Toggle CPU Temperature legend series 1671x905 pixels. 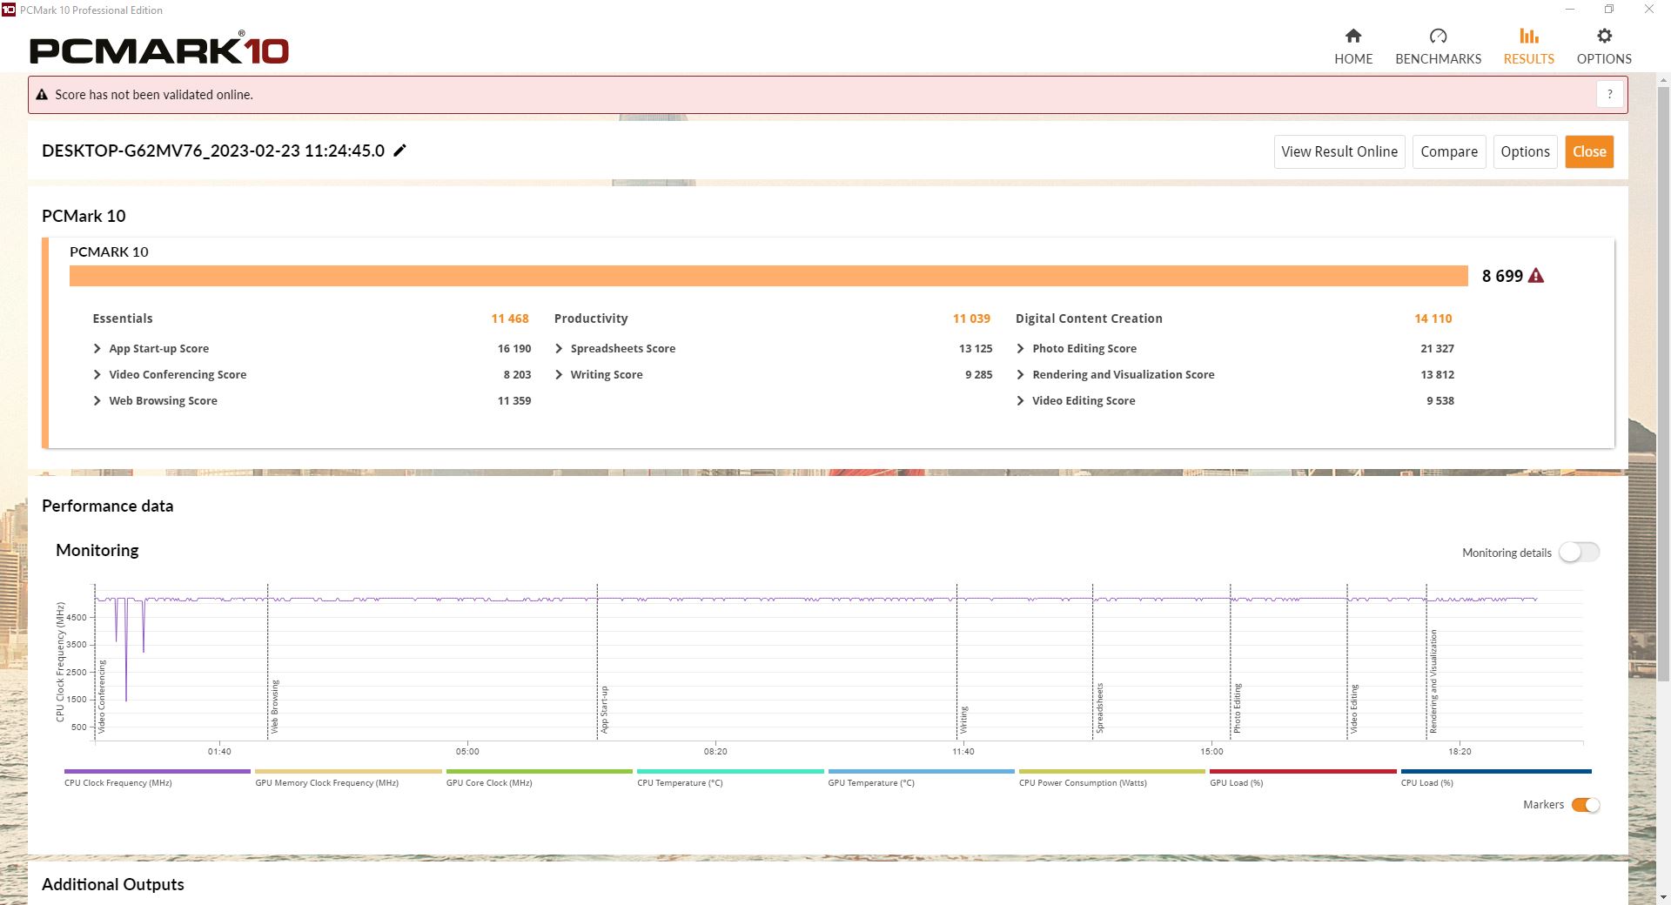pos(730,776)
